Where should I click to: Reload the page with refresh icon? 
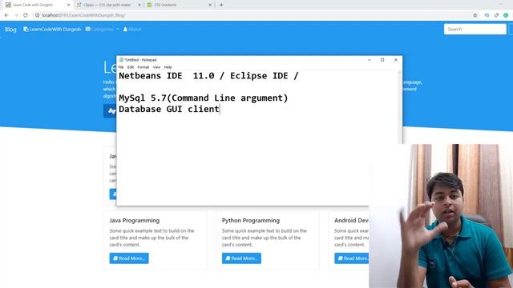pyautogui.click(x=26, y=15)
